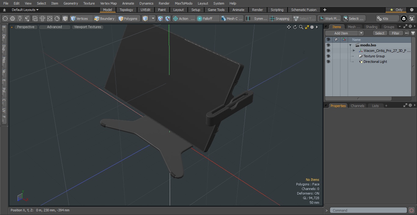Screen dimensions: 417x215
Task: Open the Add Item dropdown arrow
Action: 361,33
